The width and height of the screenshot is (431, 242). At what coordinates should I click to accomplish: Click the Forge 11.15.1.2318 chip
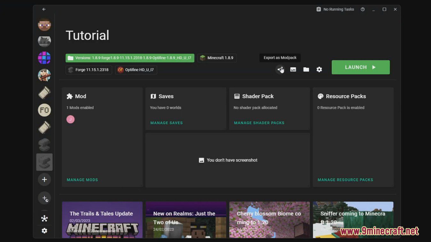(x=89, y=70)
